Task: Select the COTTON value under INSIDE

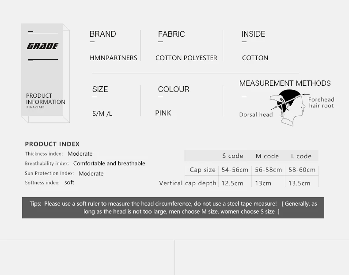Action: click(255, 58)
